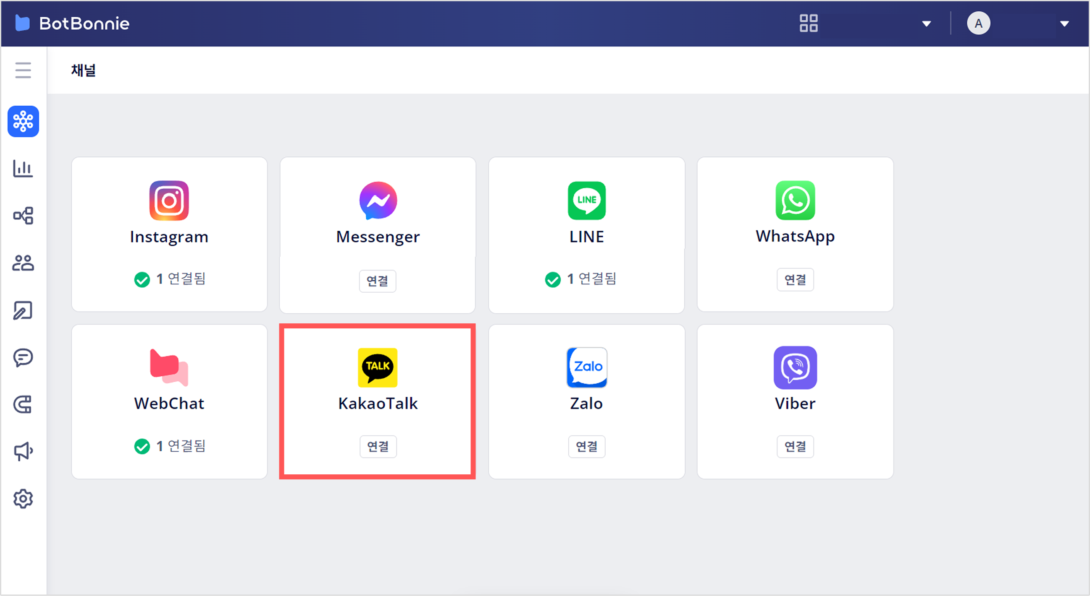Expand the account avatar dropdown arrow
Viewport: 1090px width, 596px height.
1064,23
